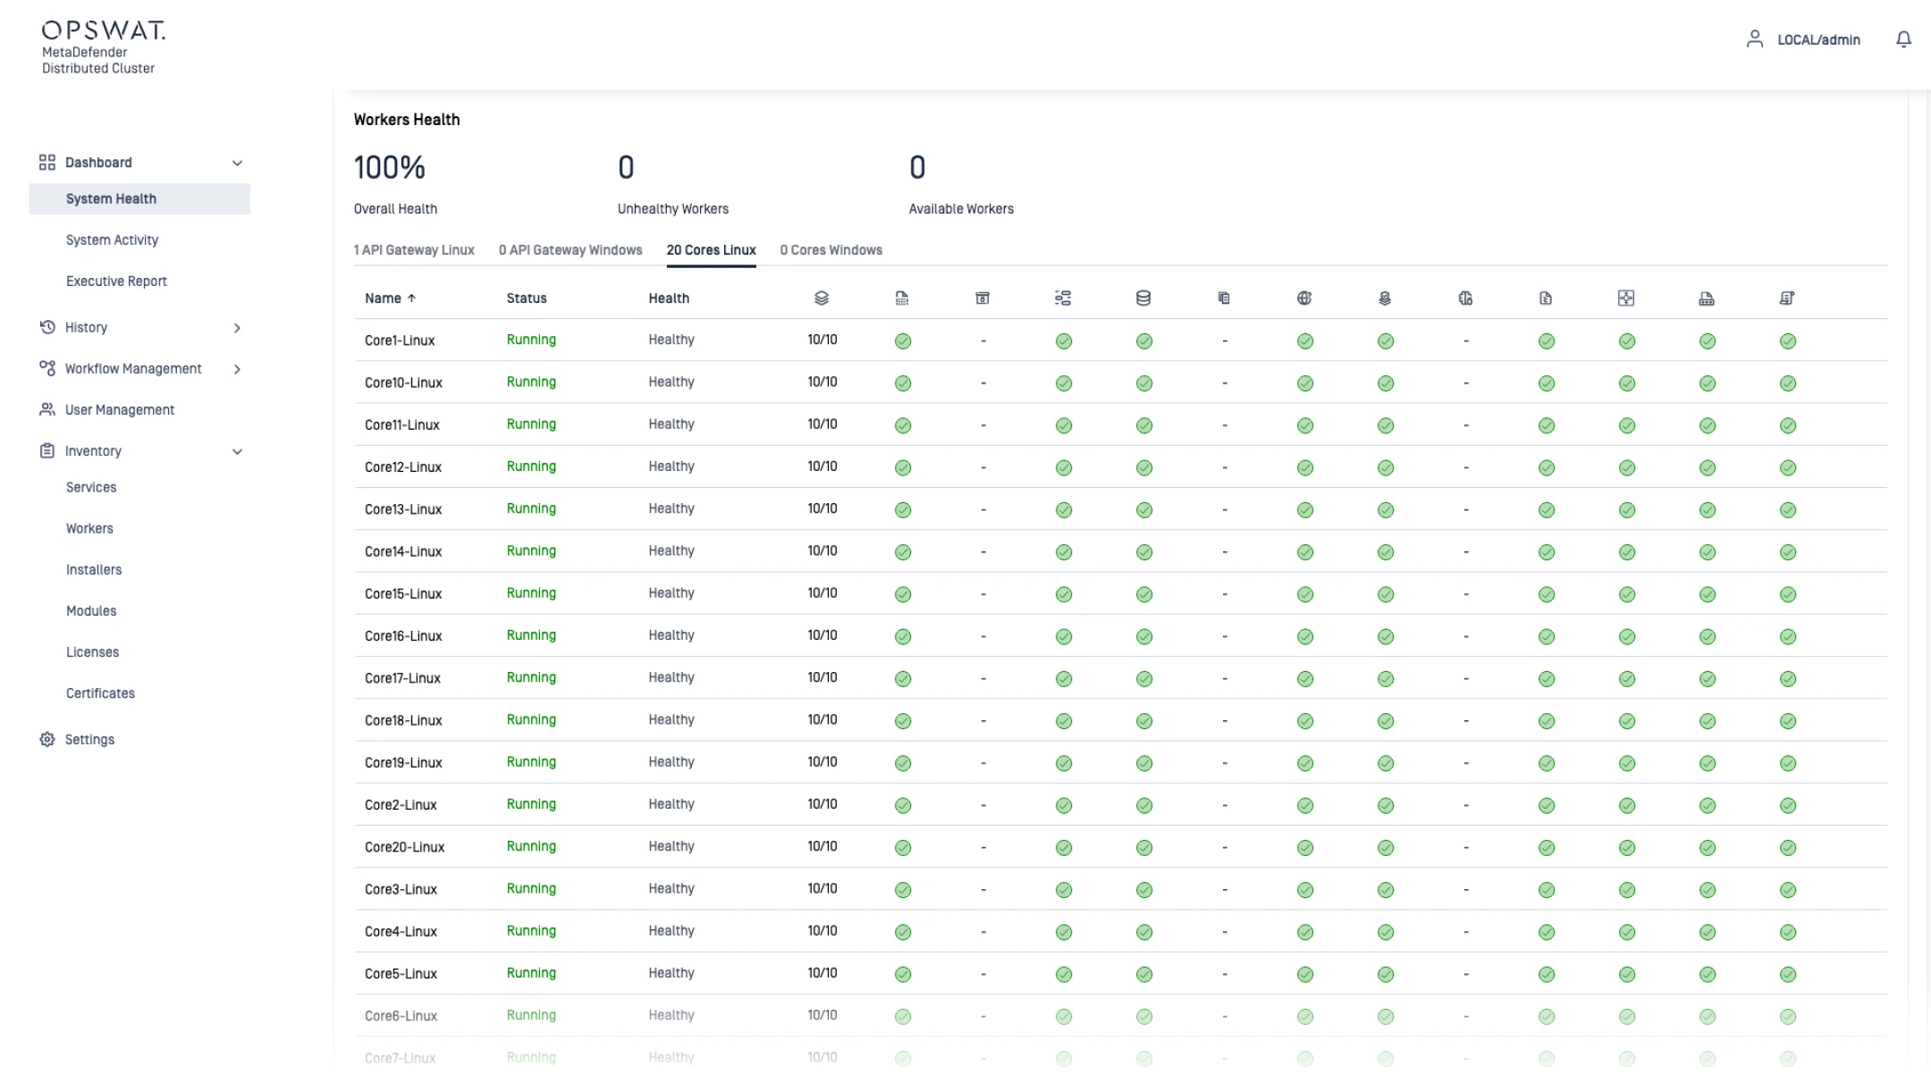
Task: Open the Settings page
Action: click(89, 740)
